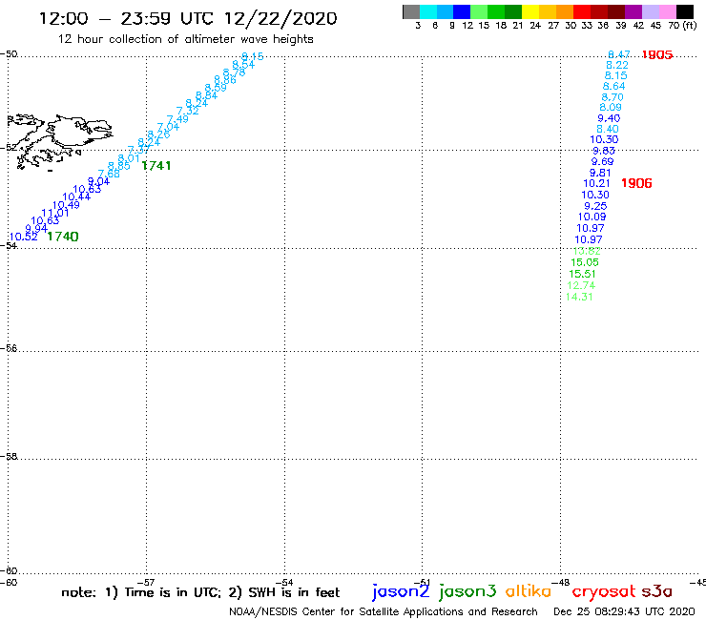The image size is (706, 620).
Task: Select the 8.22 value on the right track
Action: tap(617, 65)
